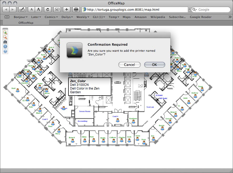233x173 pixels.
Task: Expand the overflow chevron on the bookmarks bar
Action: tap(230, 17)
